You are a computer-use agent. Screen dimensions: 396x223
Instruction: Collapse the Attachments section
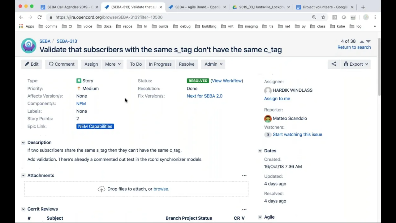click(23, 175)
